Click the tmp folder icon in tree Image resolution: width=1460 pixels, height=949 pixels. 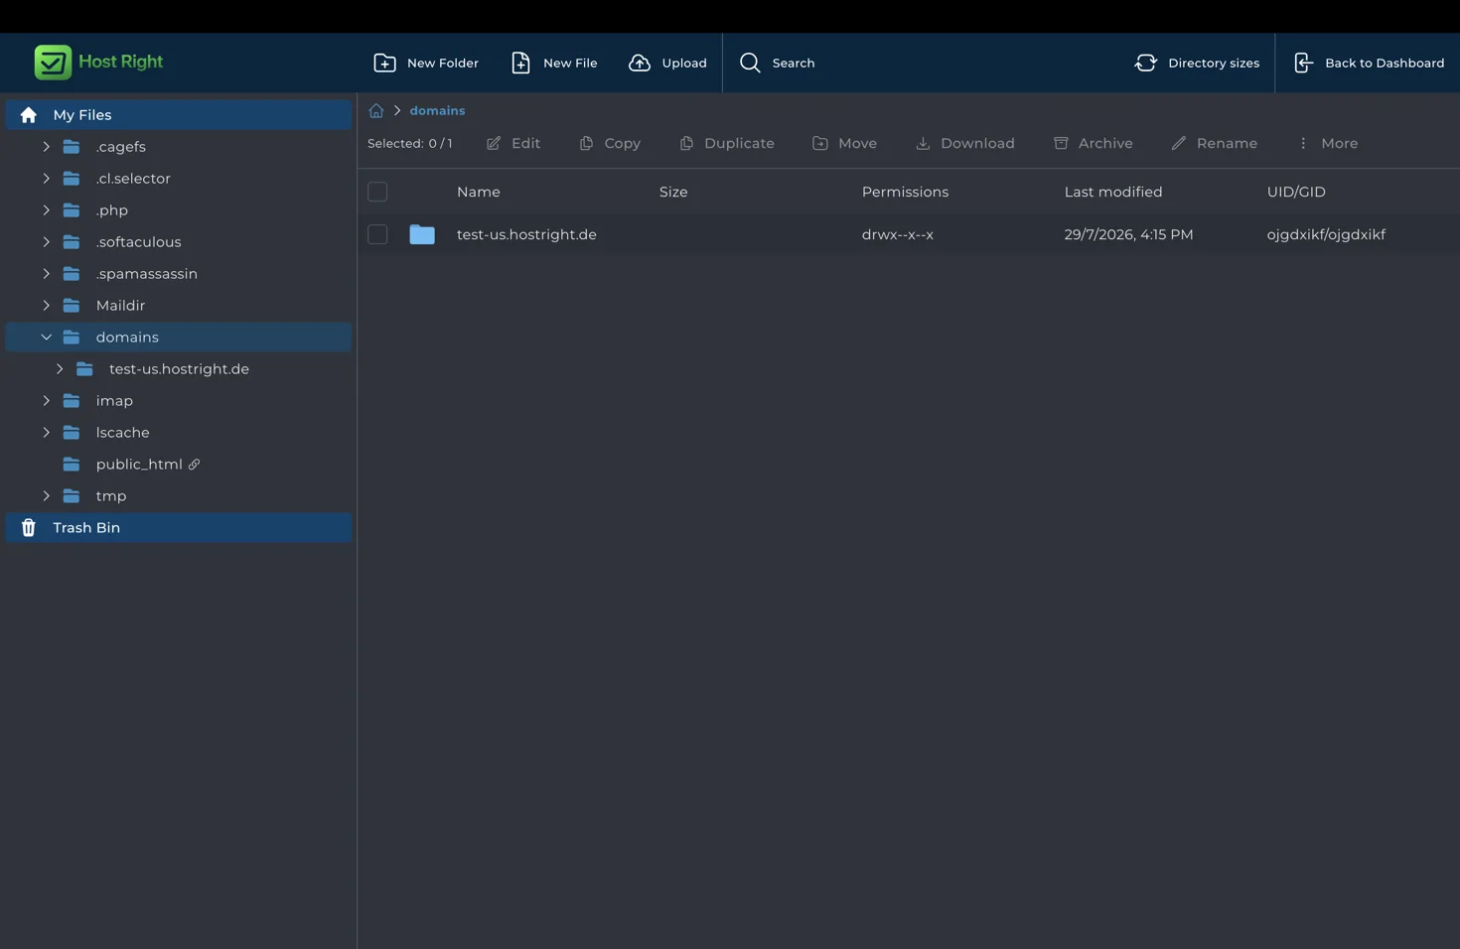pos(72,496)
